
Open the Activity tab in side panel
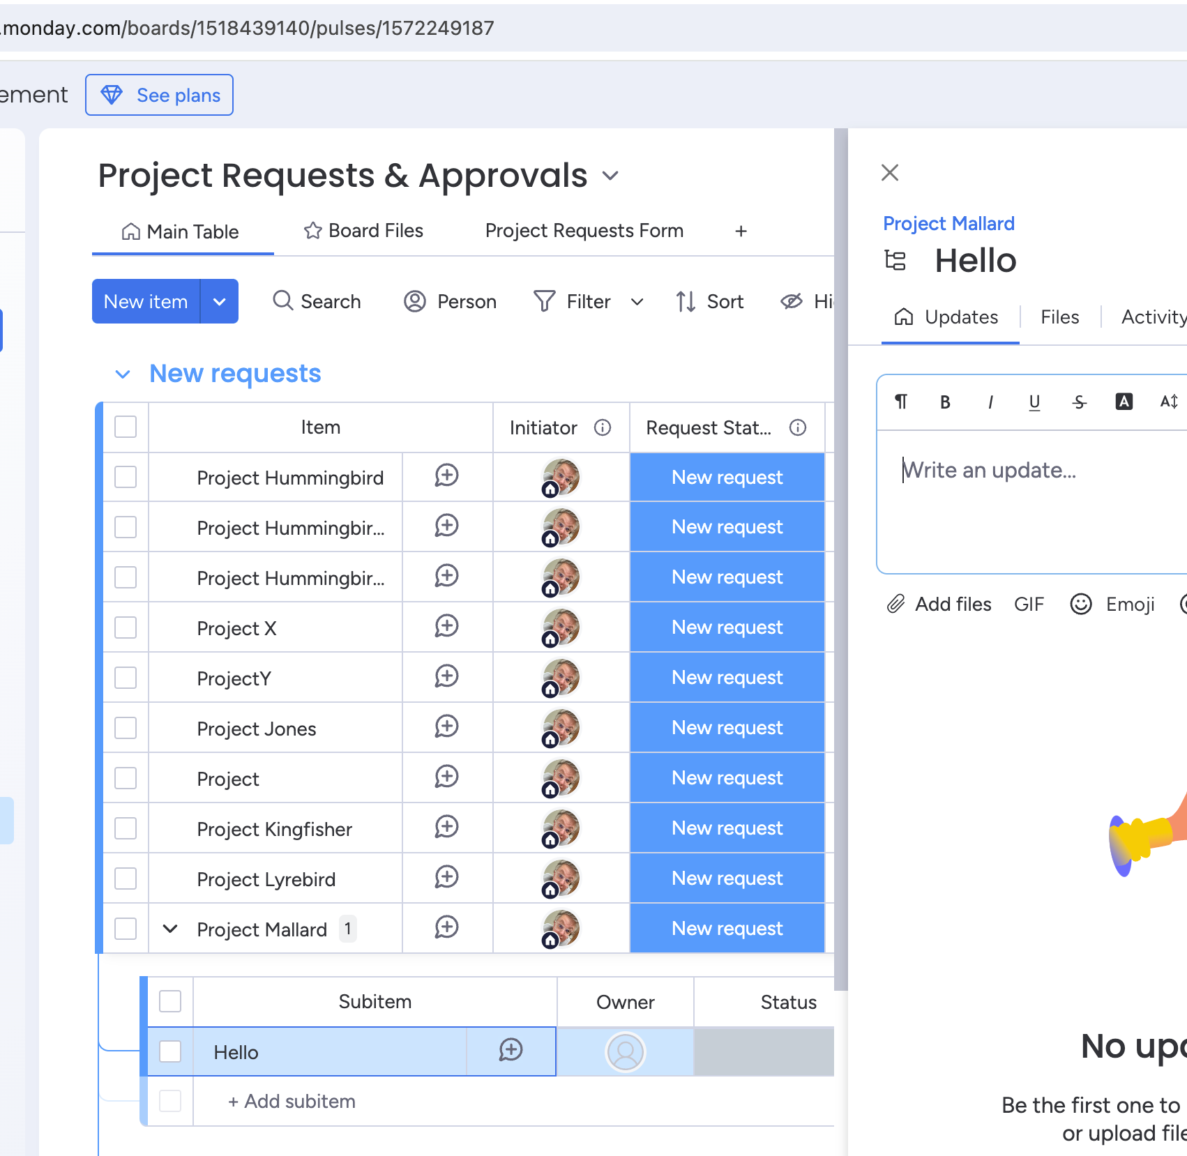pyautogui.click(x=1154, y=317)
